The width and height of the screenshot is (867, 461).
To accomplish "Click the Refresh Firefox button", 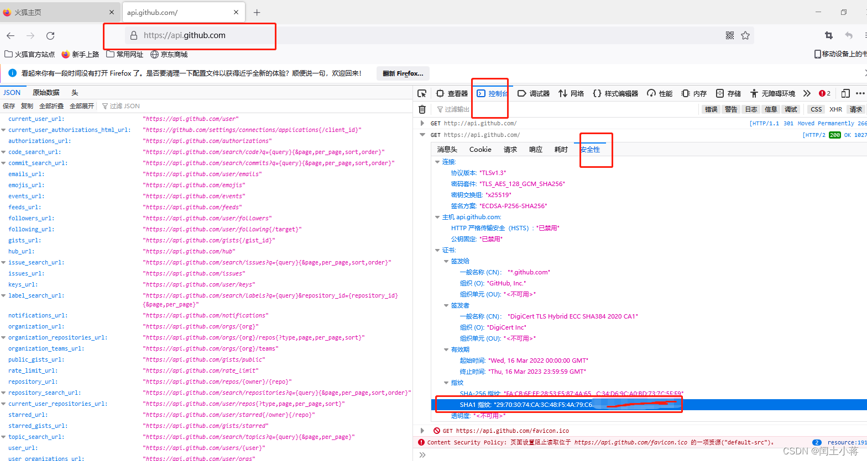I will click(403, 73).
